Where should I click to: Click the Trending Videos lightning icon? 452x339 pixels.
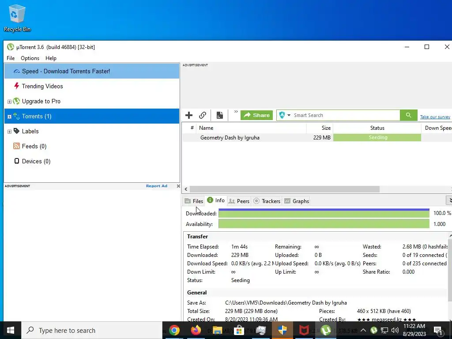pos(17,86)
